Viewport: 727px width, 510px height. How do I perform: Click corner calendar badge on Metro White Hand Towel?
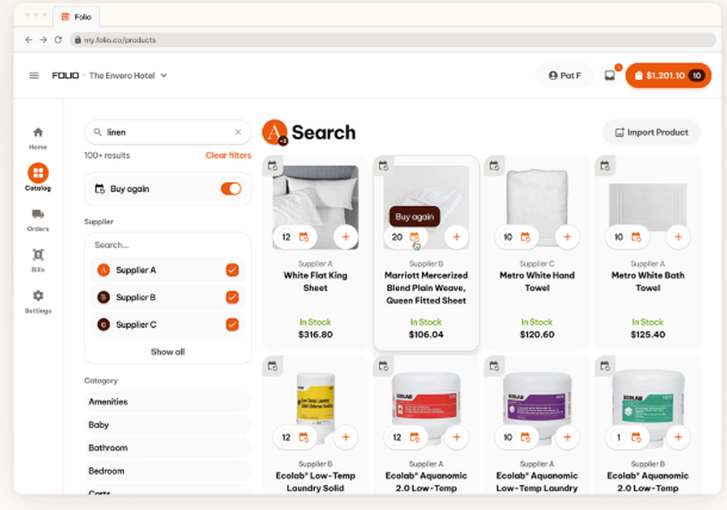point(494,166)
